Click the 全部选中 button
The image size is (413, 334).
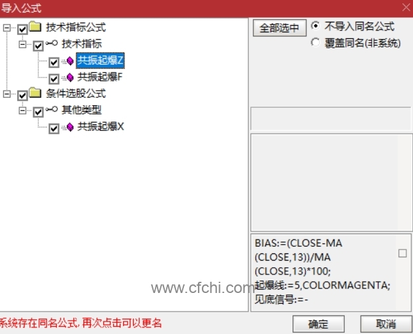click(279, 28)
